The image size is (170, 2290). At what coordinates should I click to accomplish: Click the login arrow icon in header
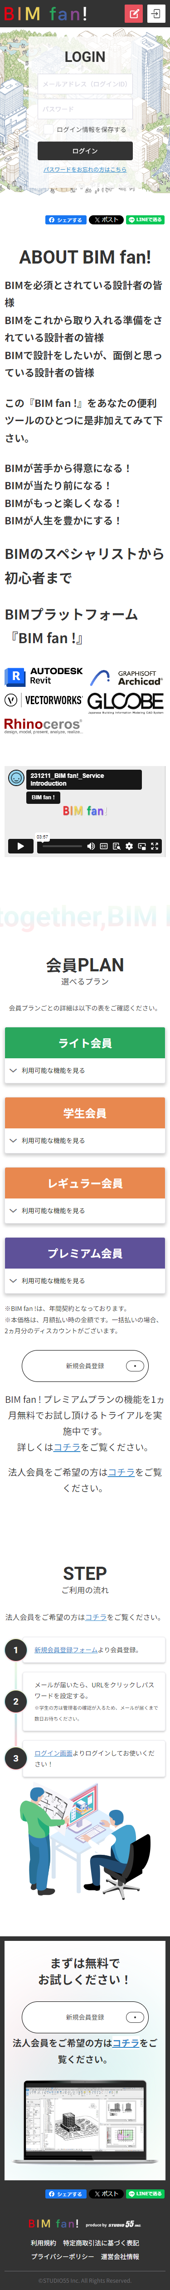(x=156, y=13)
